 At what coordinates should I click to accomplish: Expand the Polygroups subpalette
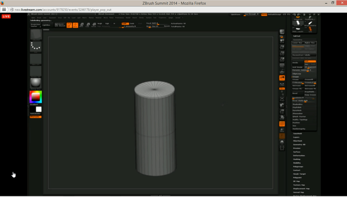(298, 166)
